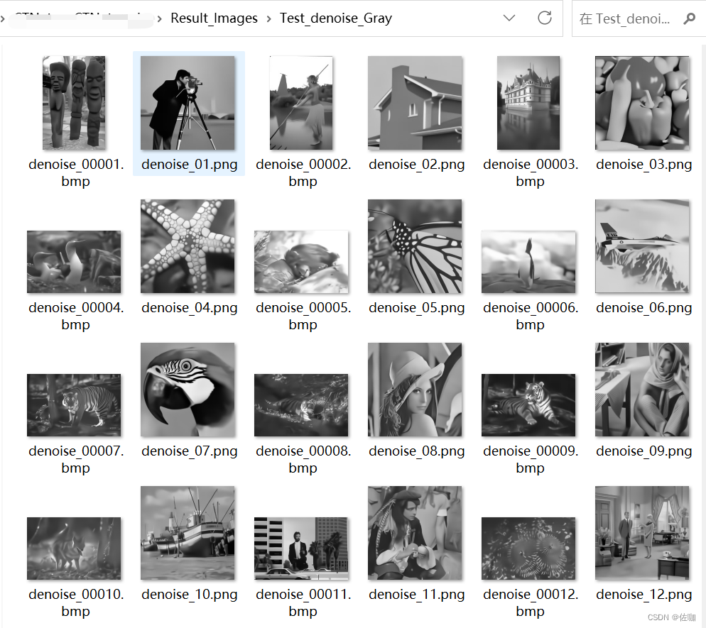706x628 pixels.
Task: Select denoise_03.png peppers thumbnail
Action: (x=642, y=103)
